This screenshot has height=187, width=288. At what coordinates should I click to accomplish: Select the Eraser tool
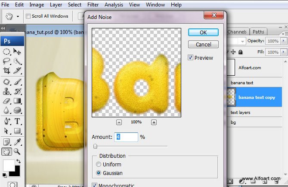click(6, 101)
